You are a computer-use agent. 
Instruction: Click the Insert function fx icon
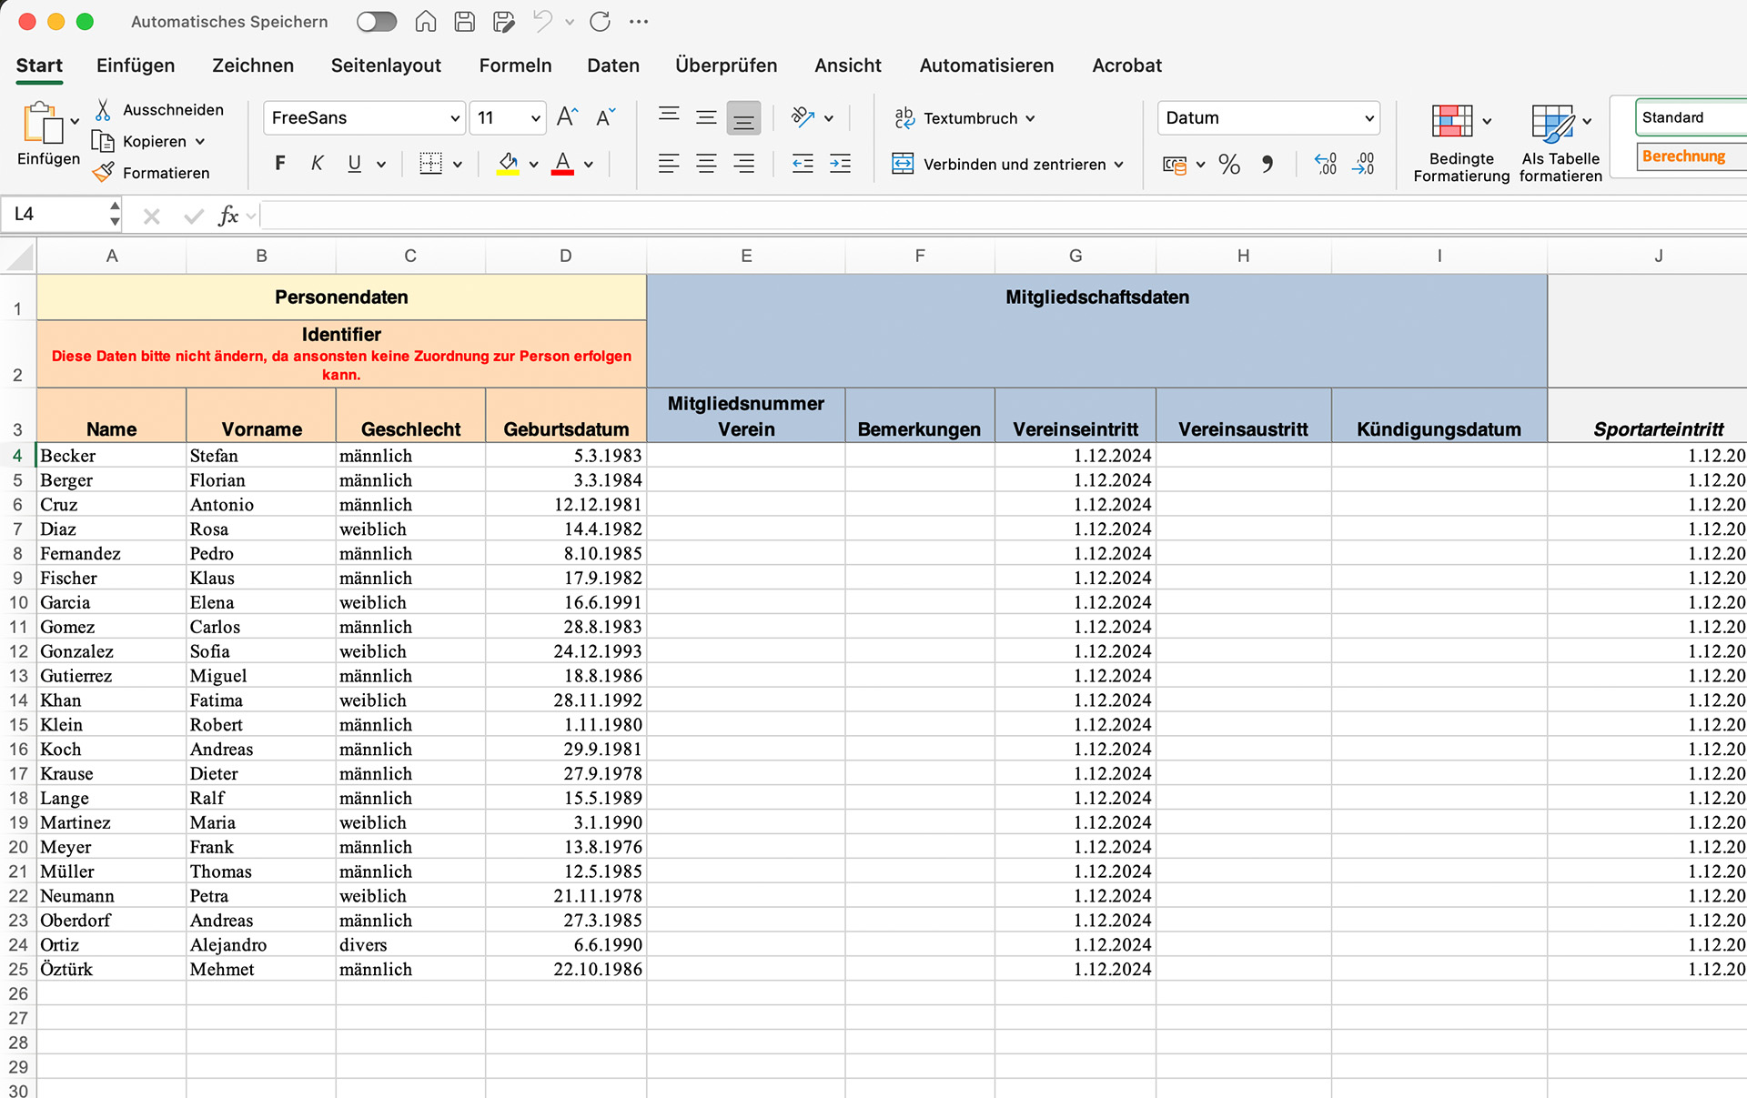tap(227, 216)
